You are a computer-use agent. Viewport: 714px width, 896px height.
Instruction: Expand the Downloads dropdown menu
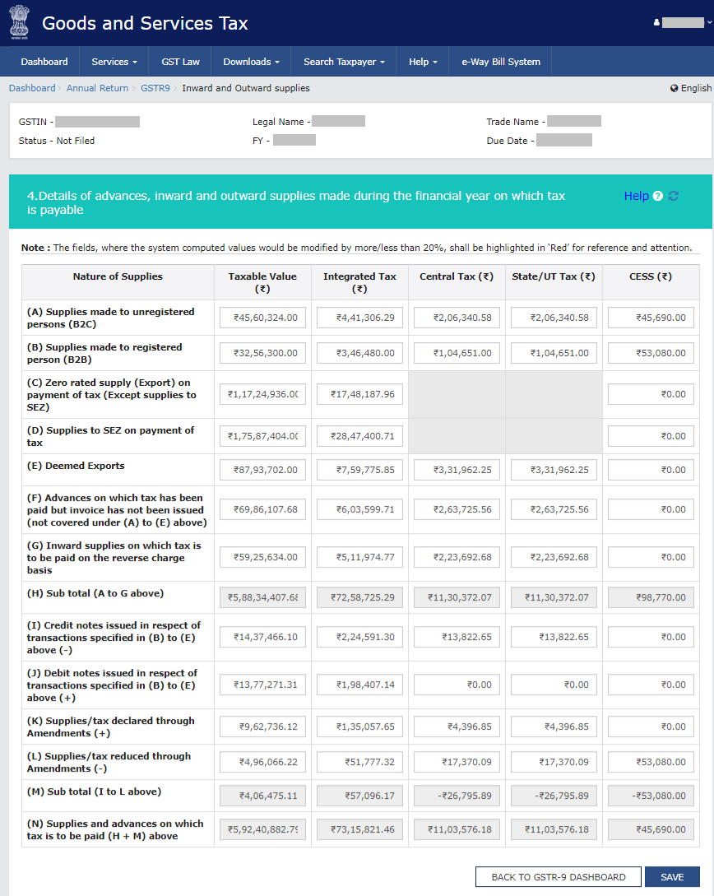point(251,62)
